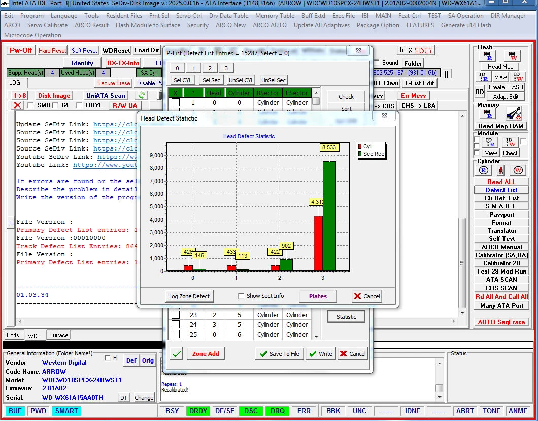Image resolution: width=538 pixels, height=421 pixels.
Task: Click the Flash ID write icon button
Action: point(517,77)
